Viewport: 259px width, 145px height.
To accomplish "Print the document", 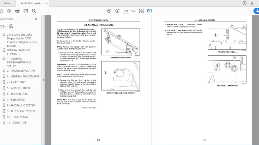I will [x=17, y=11].
